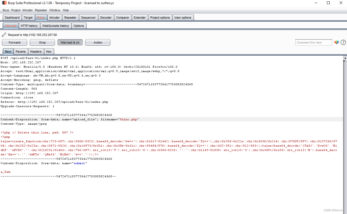Click the Referer header line

coord(54,102)
